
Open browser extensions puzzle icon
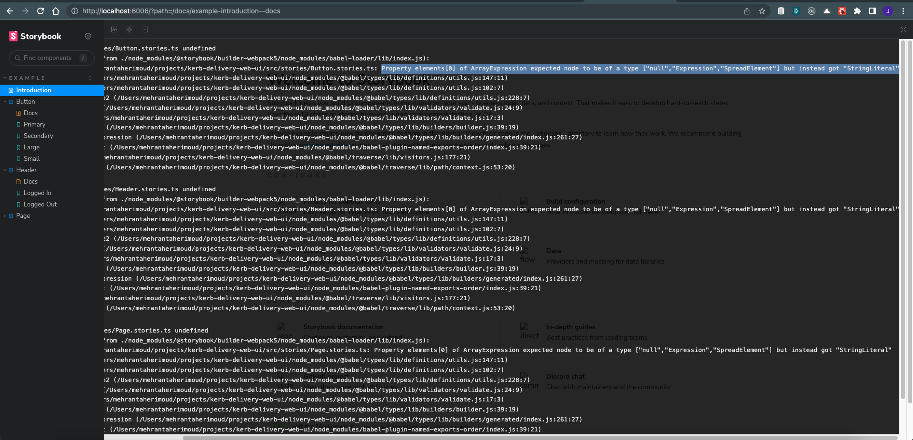click(857, 10)
